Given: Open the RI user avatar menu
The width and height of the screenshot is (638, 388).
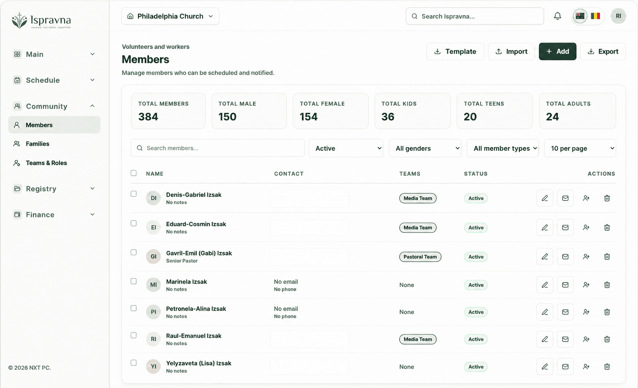Looking at the screenshot, I should 618,16.
